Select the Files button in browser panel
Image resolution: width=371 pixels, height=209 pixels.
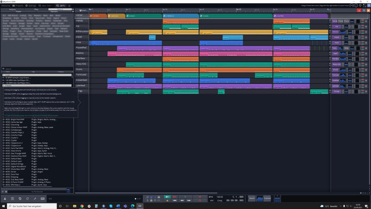36,9
